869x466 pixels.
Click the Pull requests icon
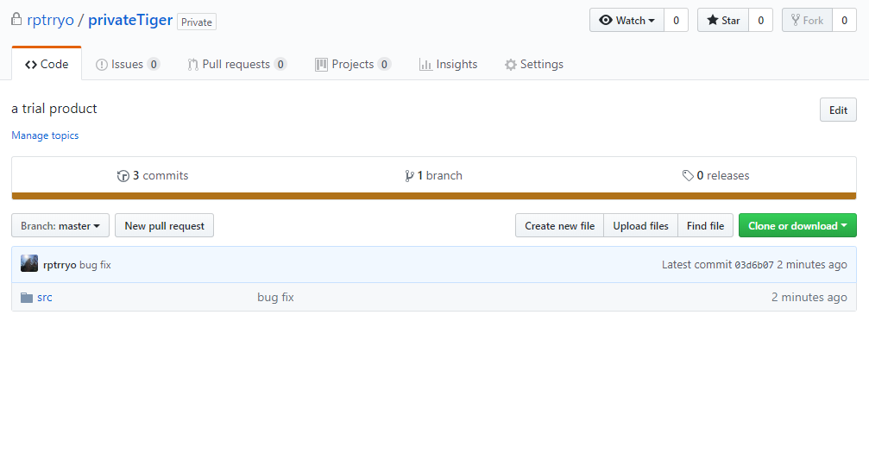192,65
